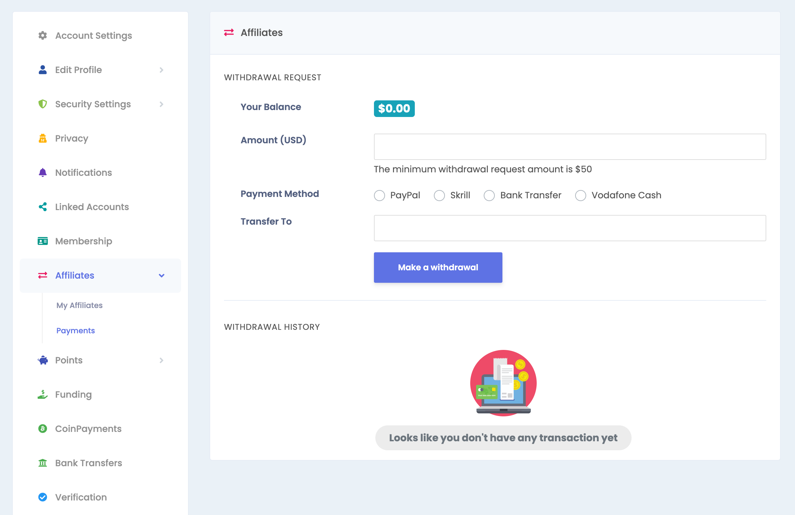
Task: Click the Security Settings shield icon
Action: [x=43, y=104]
